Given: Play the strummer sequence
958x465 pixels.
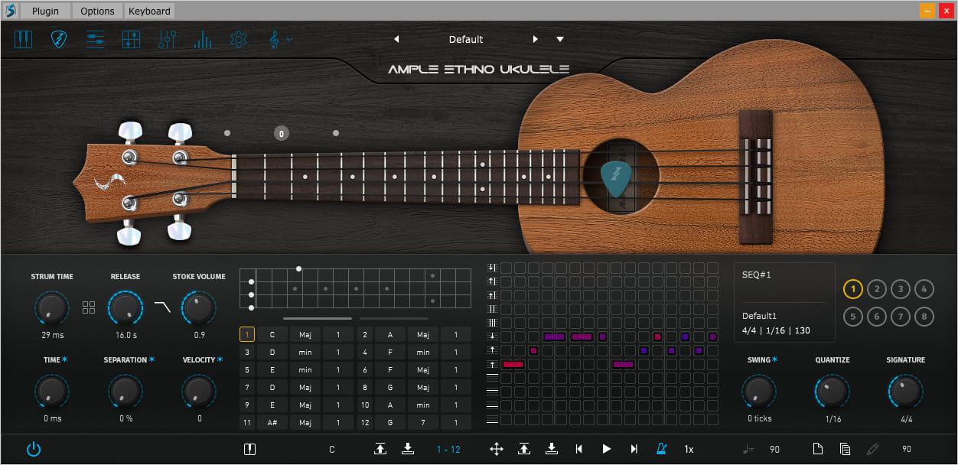Looking at the screenshot, I should [x=607, y=449].
